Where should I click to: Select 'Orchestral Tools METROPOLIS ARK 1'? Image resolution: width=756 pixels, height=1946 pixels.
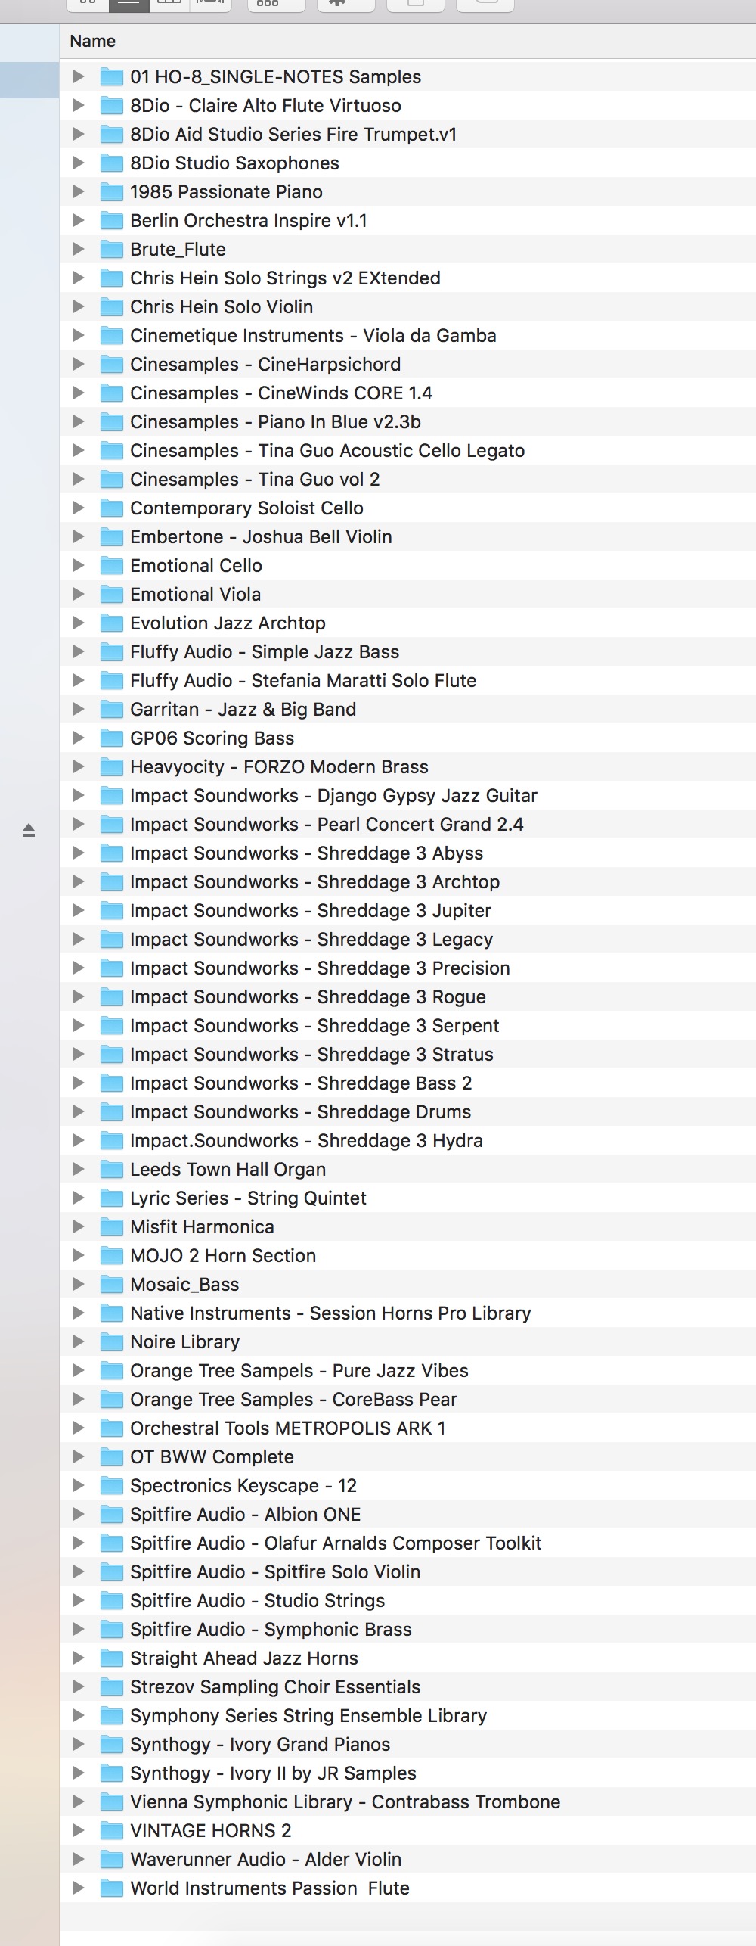pyautogui.click(x=408, y=1428)
